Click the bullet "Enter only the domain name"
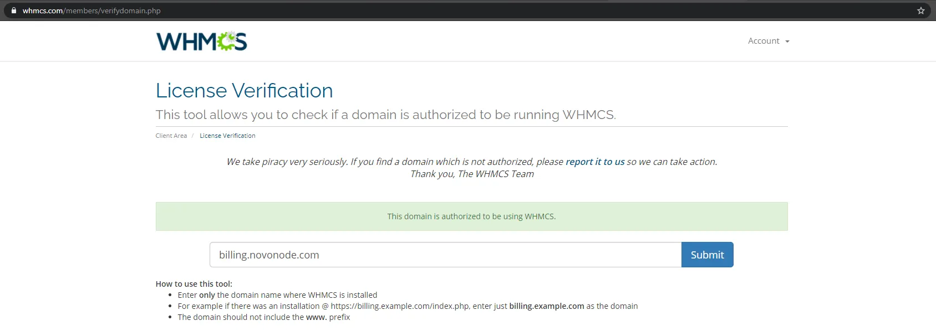The height and width of the screenshot is (336, 936). 277,295
